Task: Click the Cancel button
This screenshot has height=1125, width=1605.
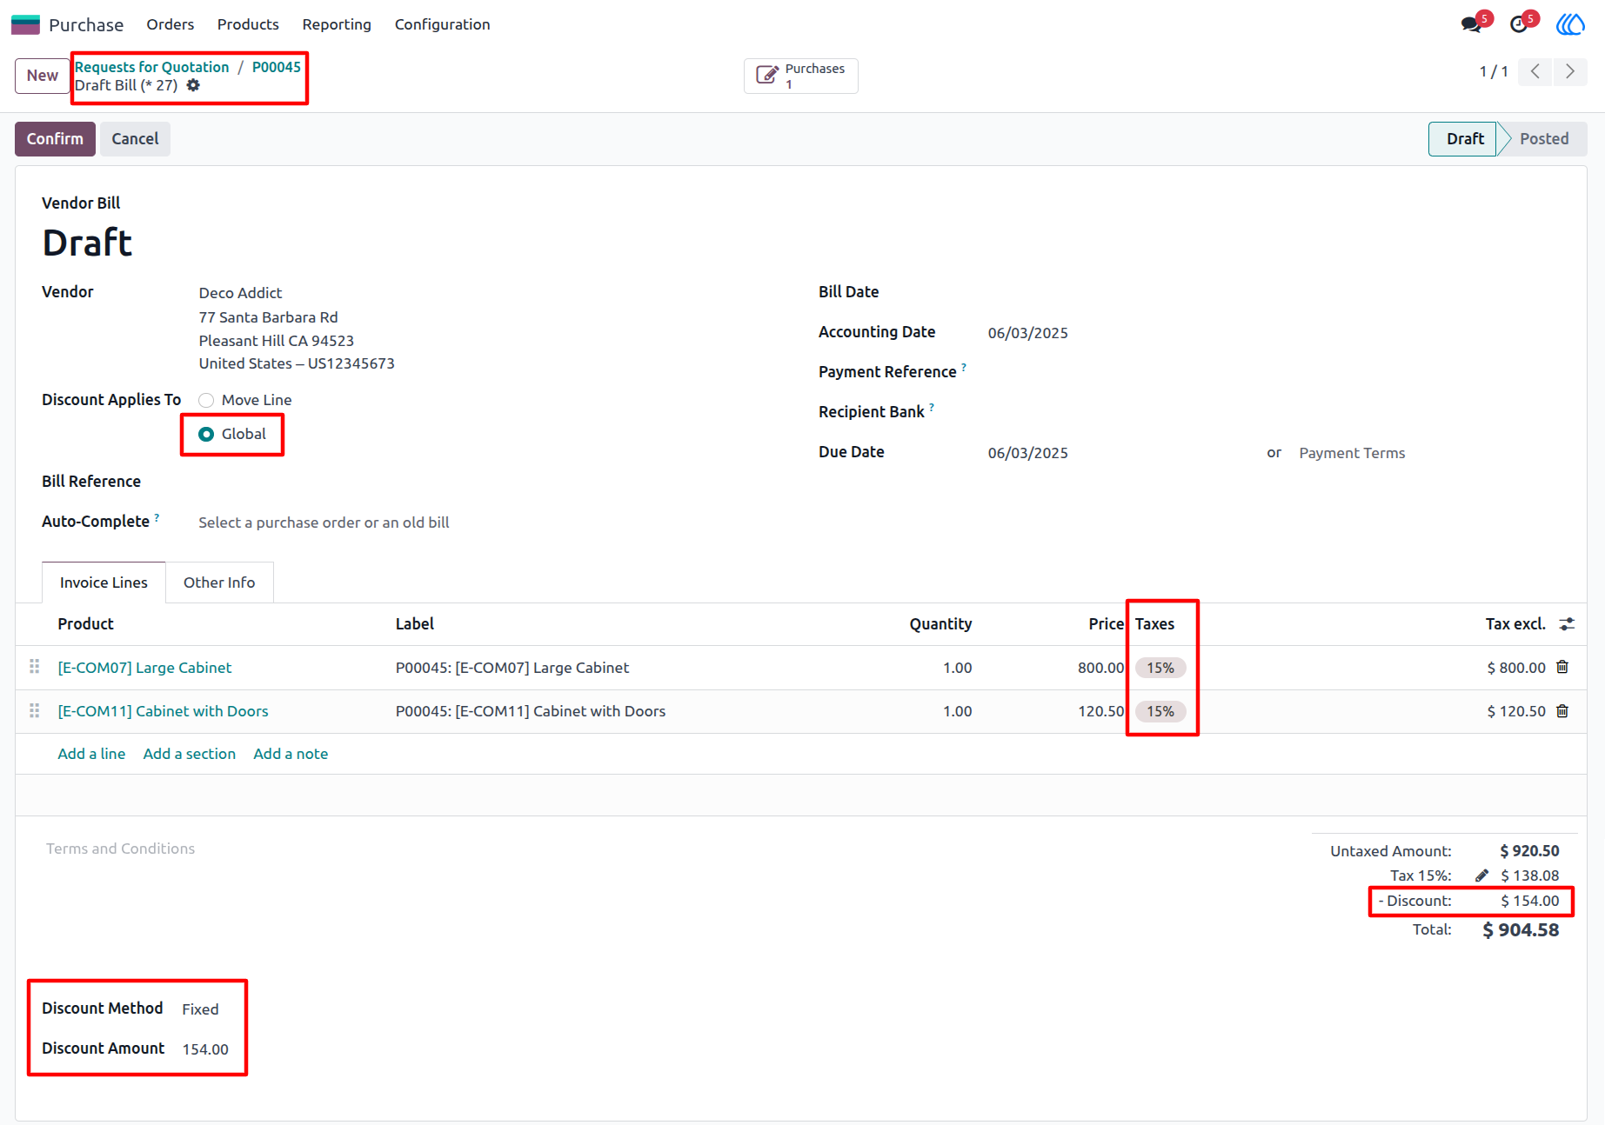Action: tap(135, 139)
